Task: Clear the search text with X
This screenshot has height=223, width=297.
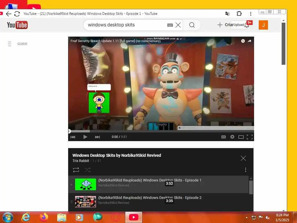Action: (x=178, y=25)
